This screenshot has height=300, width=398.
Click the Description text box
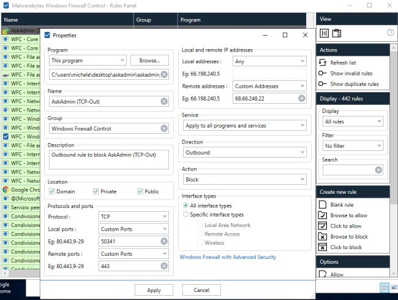coord(109,160)
